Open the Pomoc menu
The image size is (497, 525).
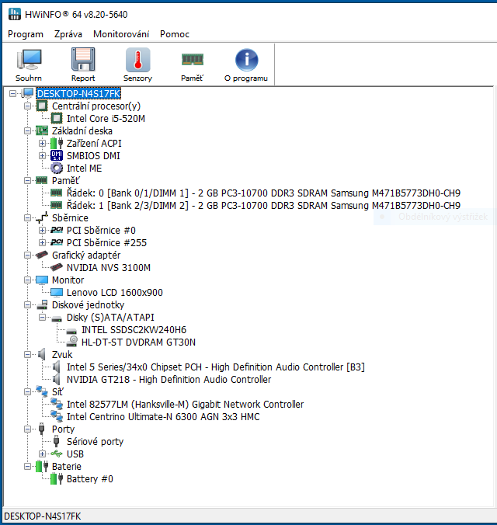(175, 34)
